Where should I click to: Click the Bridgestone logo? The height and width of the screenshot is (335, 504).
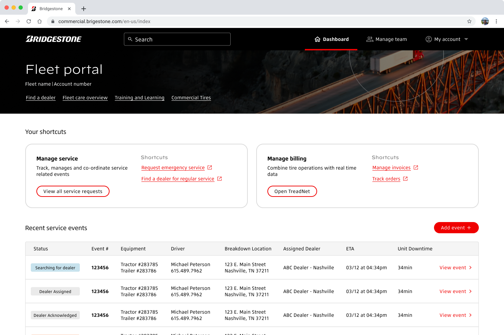click(54, 39)
